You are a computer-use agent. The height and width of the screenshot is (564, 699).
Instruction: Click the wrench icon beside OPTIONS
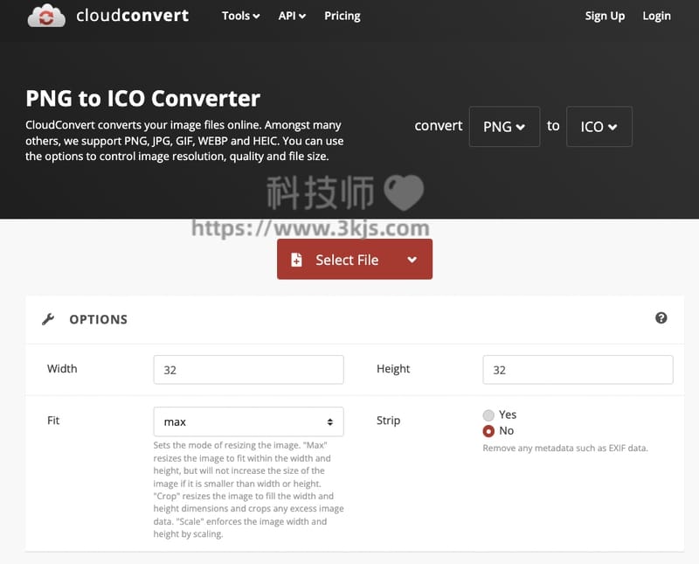tap(48, 319)
